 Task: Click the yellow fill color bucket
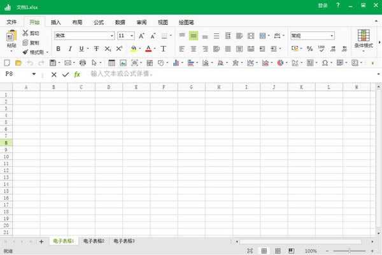[x=133, y=48]
